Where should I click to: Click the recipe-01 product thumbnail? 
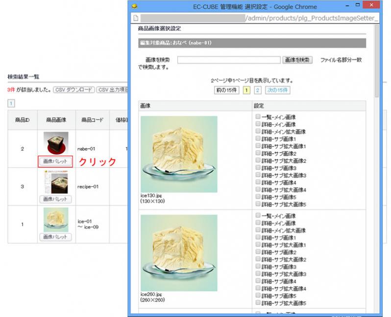tap(56, 182)
